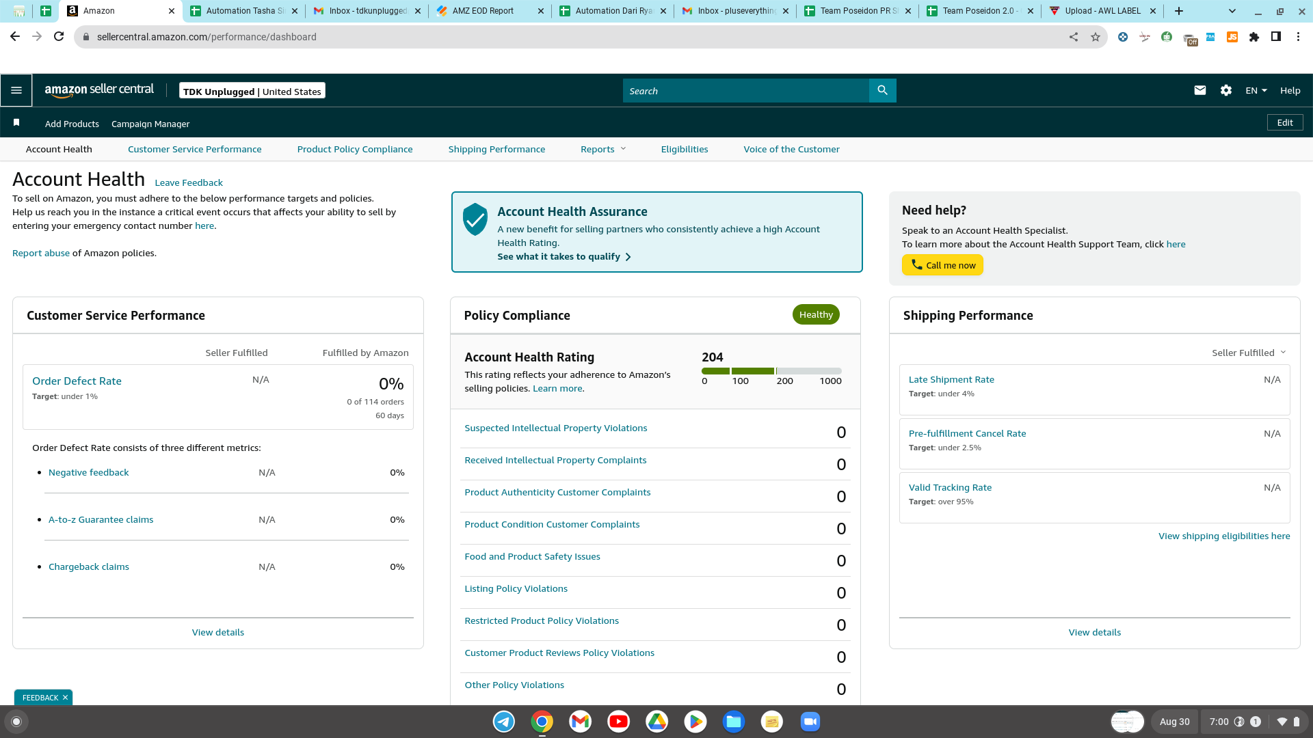Click Help in the top header
Screen dimensions: 1313x738
tap(1290, 90)
